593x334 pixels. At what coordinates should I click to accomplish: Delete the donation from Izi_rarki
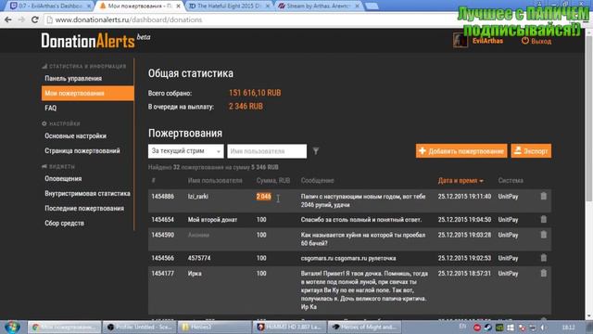[x=544, y=196]
